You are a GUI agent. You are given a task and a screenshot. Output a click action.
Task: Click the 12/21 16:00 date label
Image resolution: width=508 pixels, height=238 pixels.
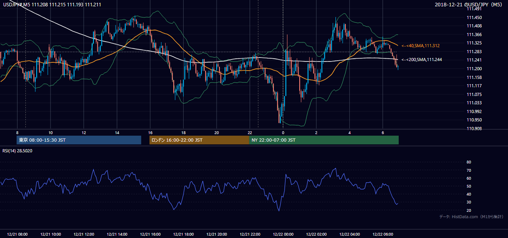tap(150, 234)
